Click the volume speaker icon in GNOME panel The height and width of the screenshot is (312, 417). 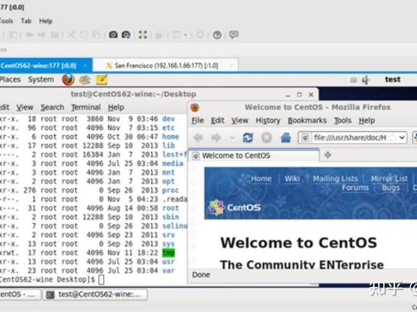coord(366,80)
